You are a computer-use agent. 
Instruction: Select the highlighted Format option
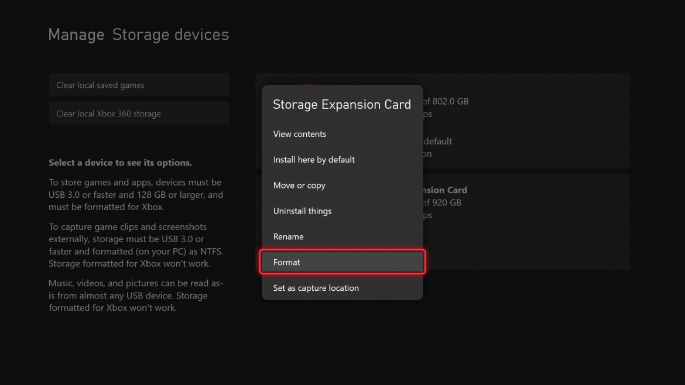click(342, 262)
